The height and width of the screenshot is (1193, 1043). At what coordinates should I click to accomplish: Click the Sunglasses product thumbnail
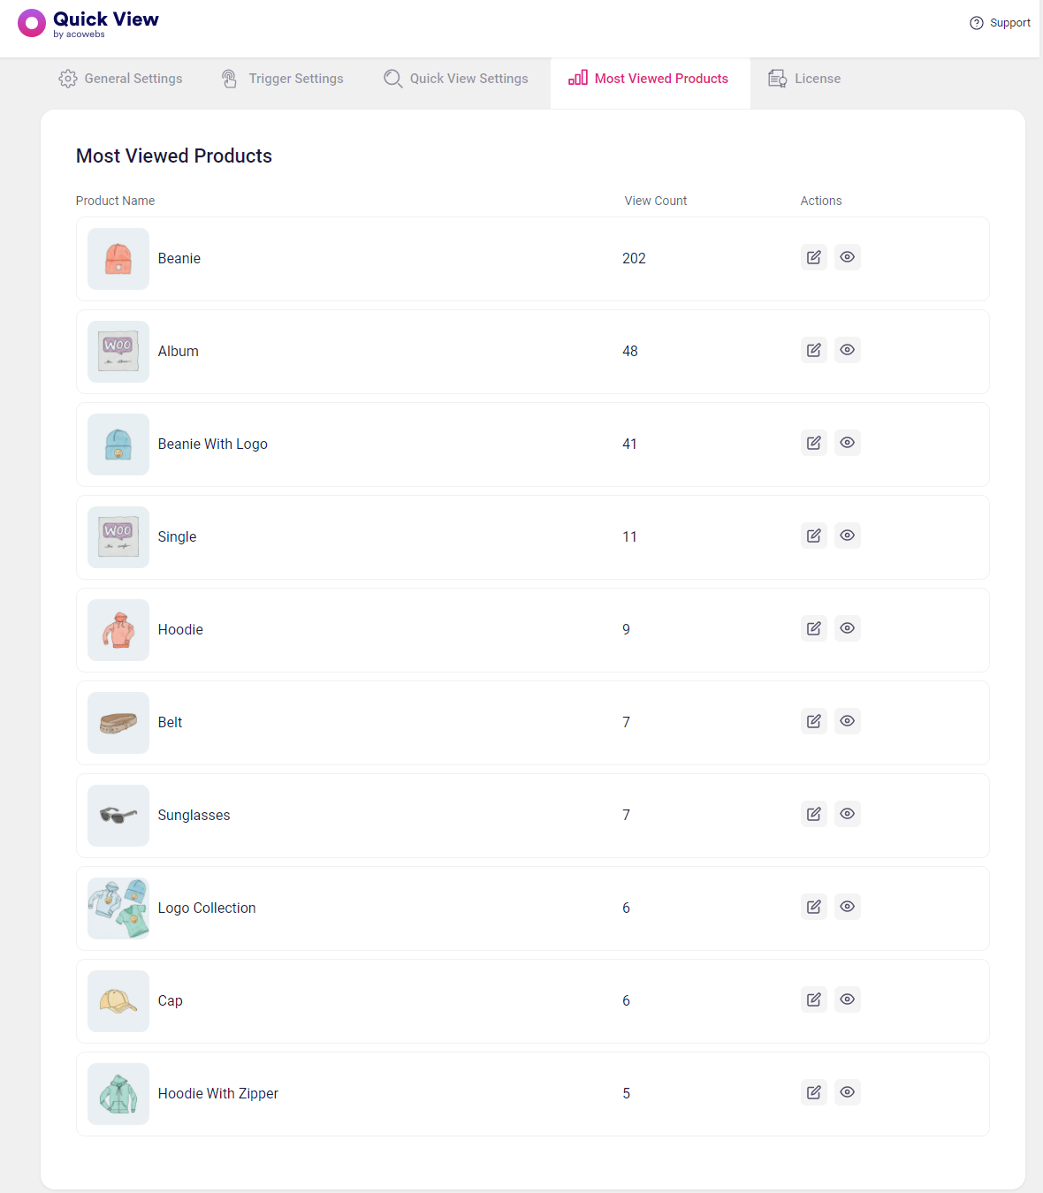(118, 816)
